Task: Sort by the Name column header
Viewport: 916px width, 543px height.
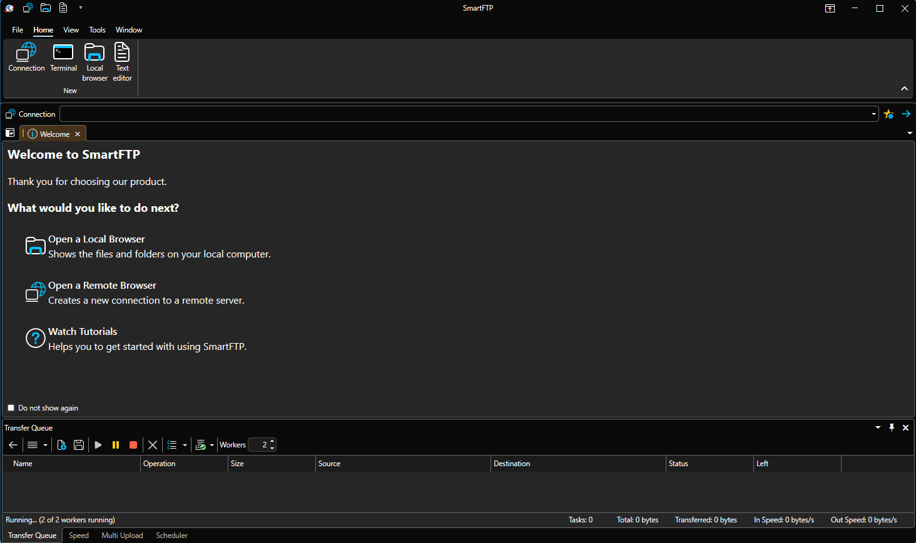Action: [x=71, y=464]
